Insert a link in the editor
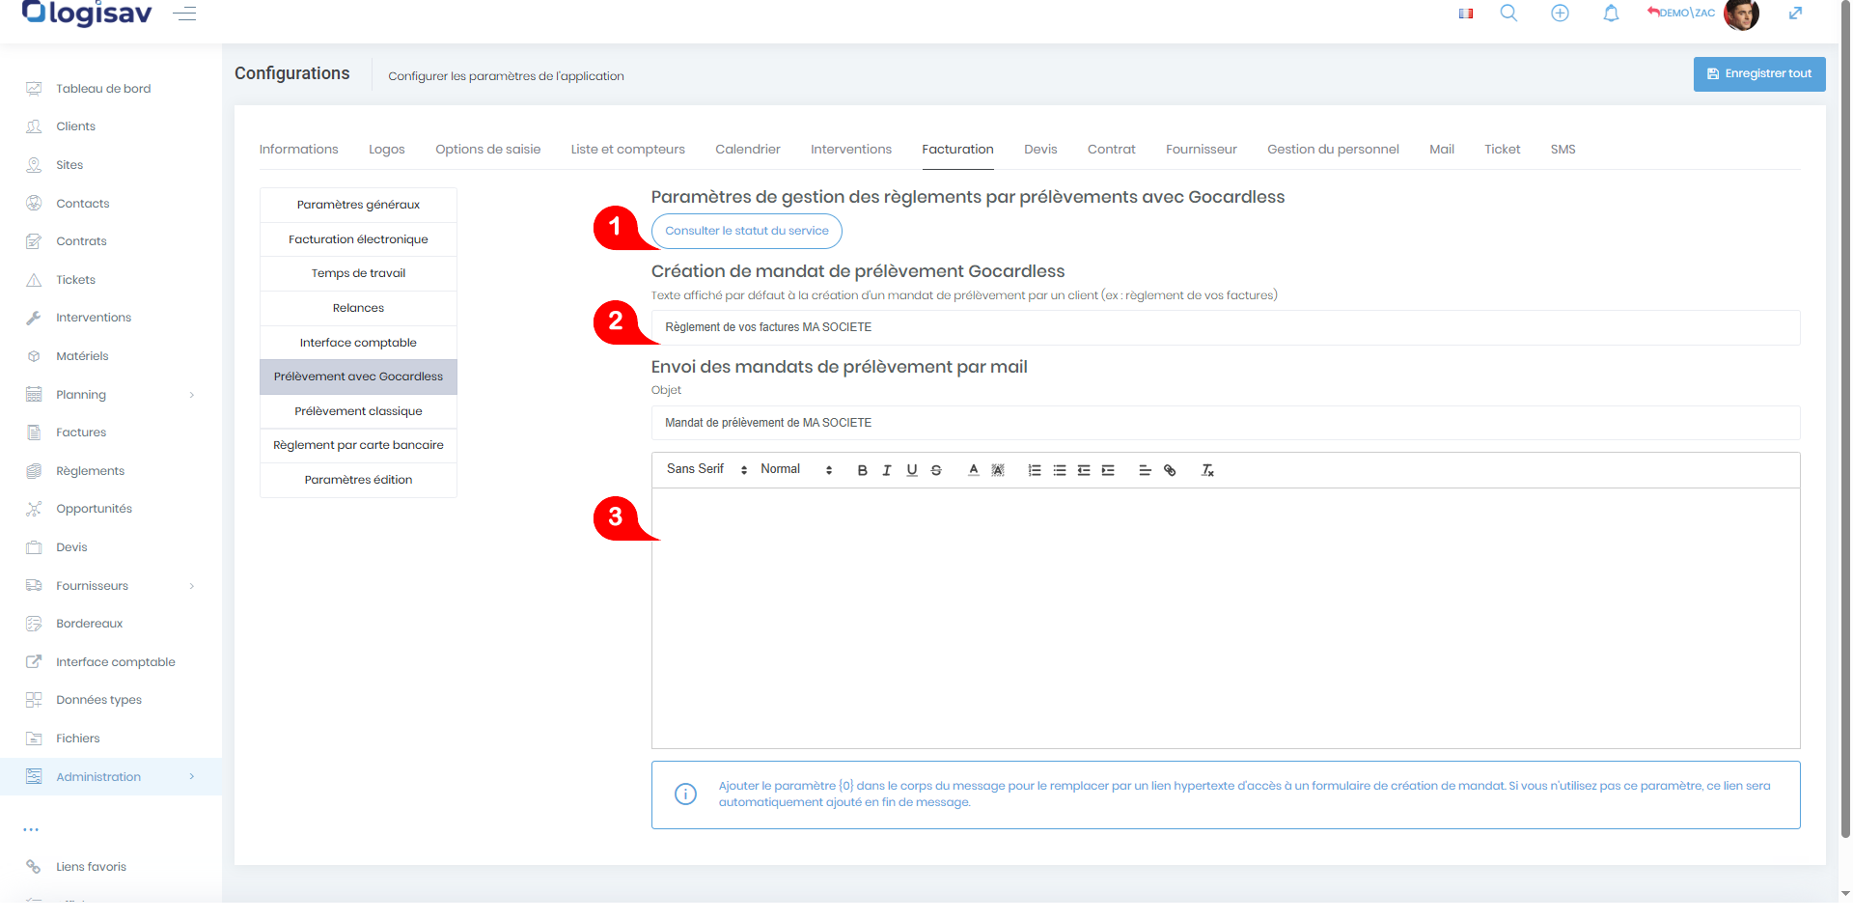 point(1170,470)
